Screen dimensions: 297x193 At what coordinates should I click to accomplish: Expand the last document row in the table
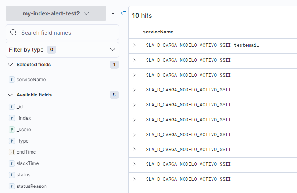coord(134,179)
